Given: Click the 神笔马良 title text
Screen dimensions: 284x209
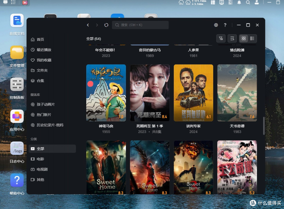Looking at the screenshot, I should [106, 126].
